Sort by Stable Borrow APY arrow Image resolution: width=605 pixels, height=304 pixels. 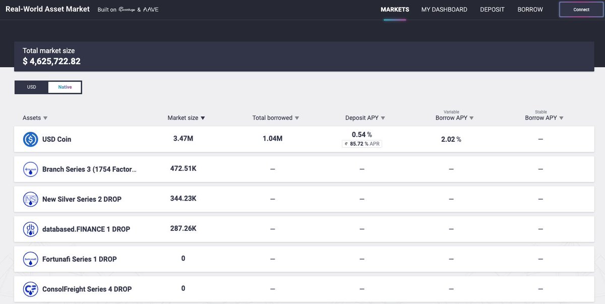click(x=561, y=118)
